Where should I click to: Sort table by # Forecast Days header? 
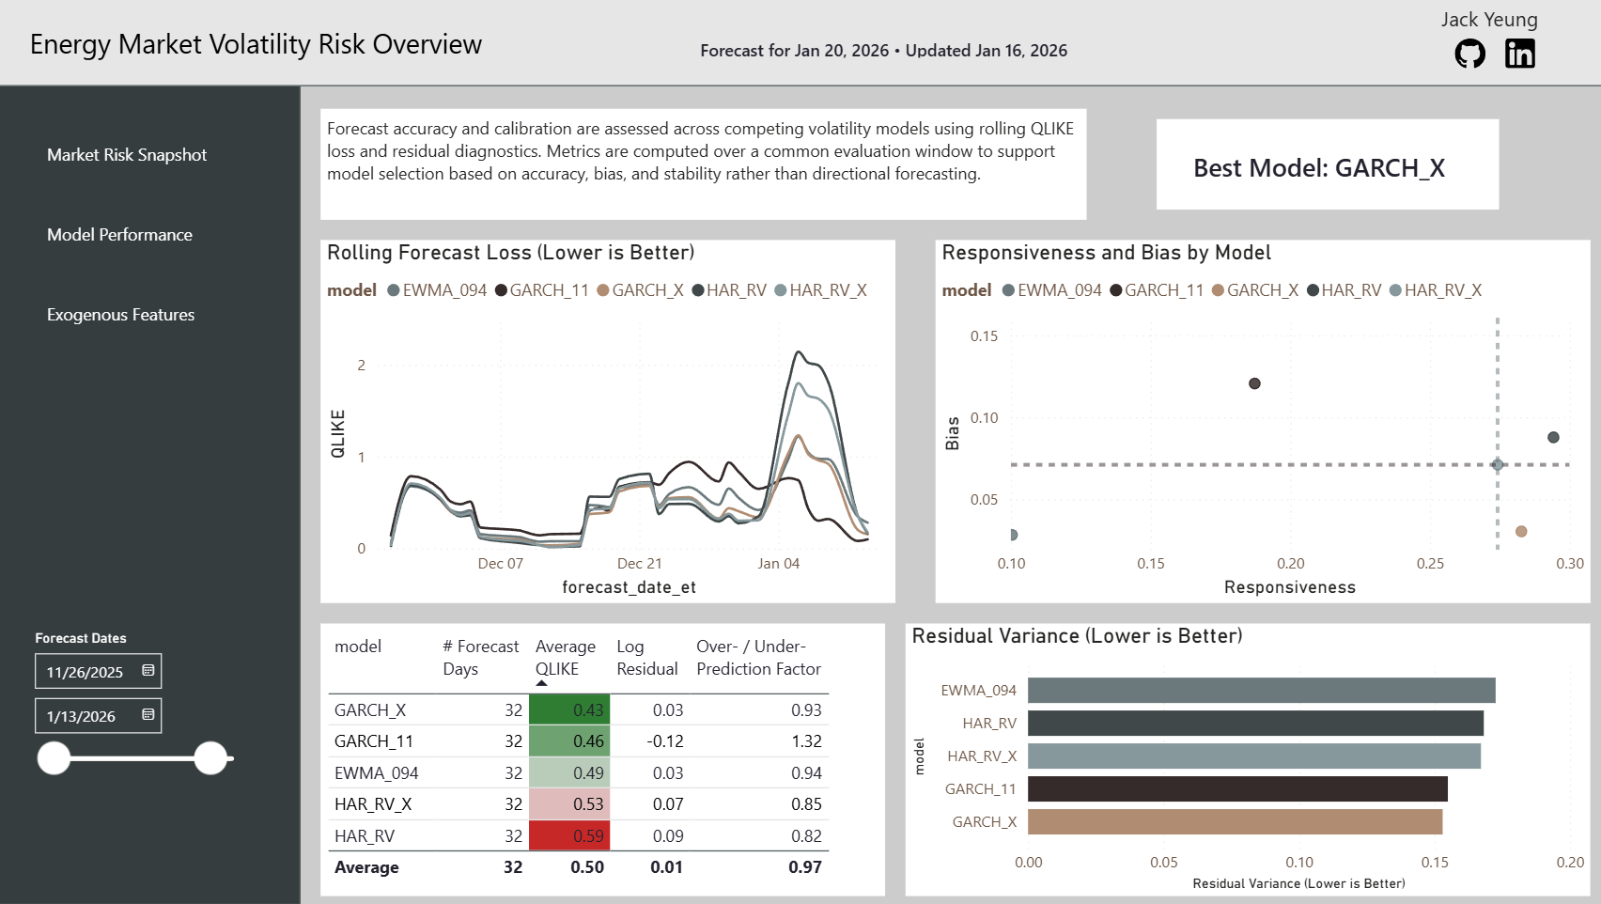[x=480, y=658]
